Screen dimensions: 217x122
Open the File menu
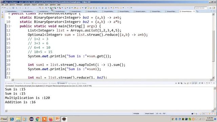(x=2, y=4)
